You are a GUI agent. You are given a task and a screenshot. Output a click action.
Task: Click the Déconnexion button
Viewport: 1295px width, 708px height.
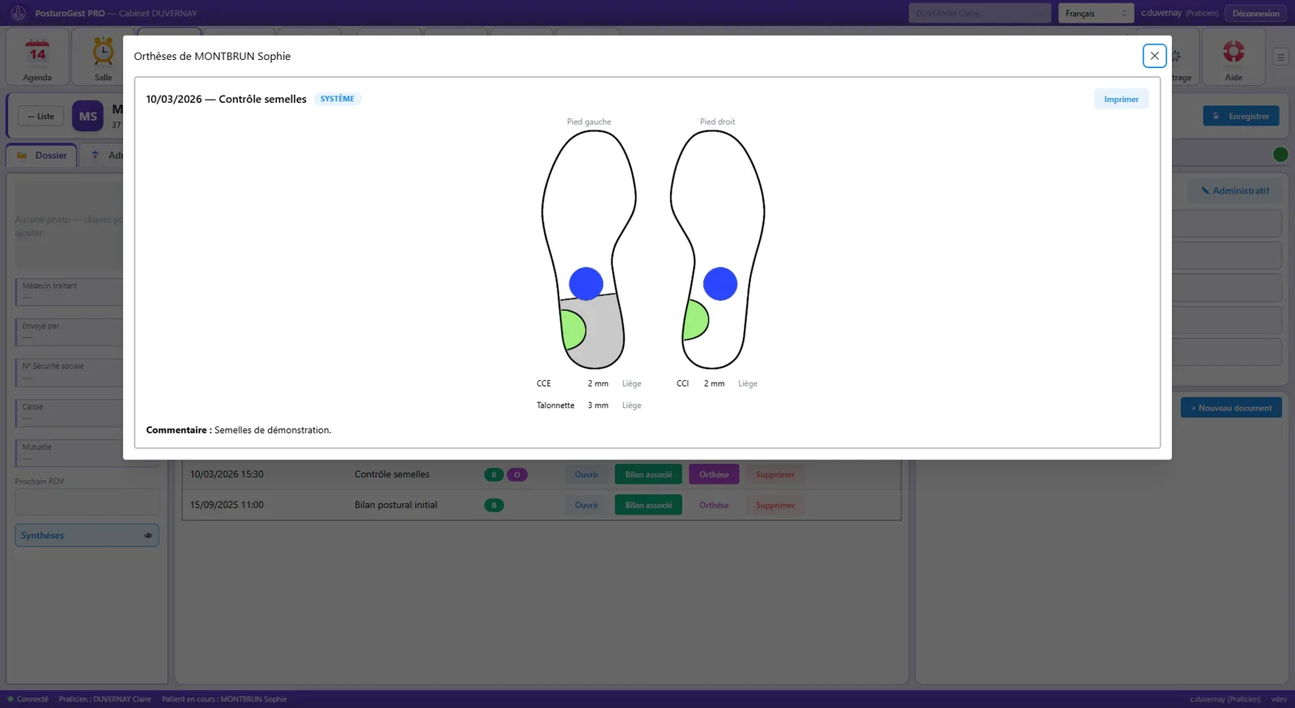click(x=1255, y=13)
